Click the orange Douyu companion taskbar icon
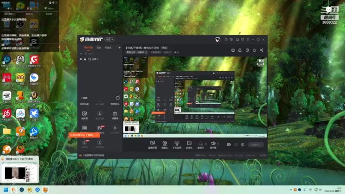 pos(46,190)
